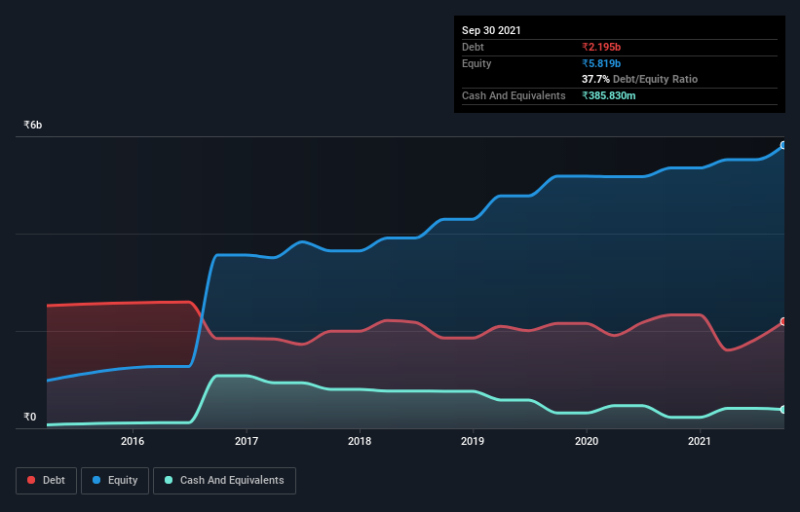Click the Cash line endpoint marker
800x512 pixels.
point(783,409)
